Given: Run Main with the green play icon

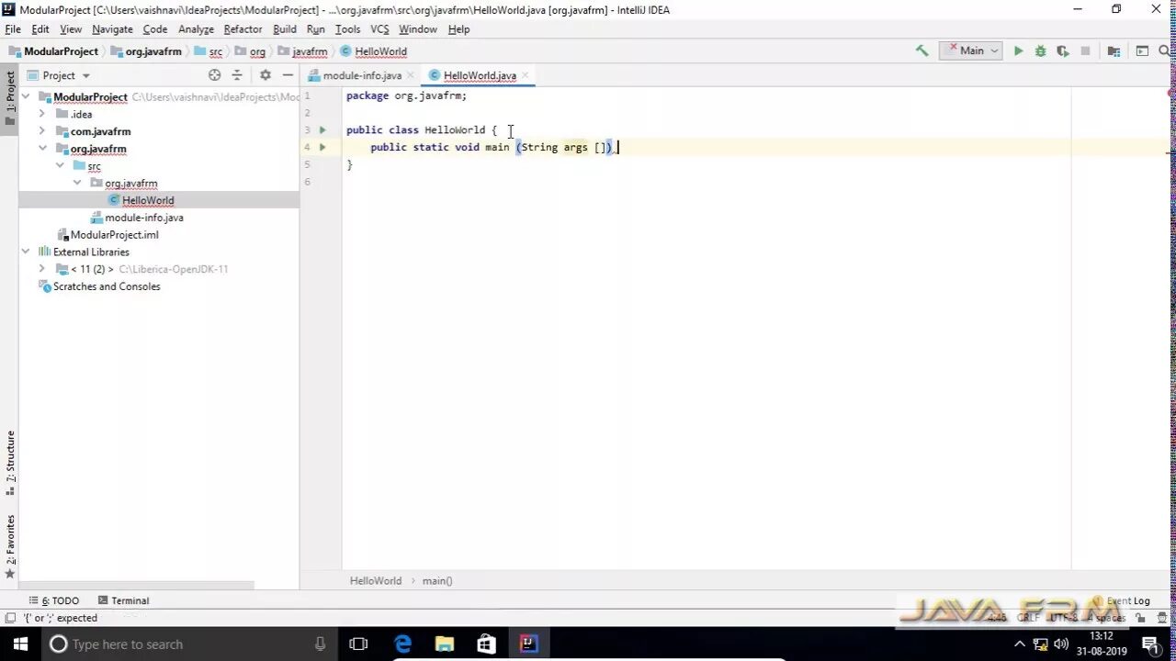Looking at the screenshot, I should click(1018, 51).
